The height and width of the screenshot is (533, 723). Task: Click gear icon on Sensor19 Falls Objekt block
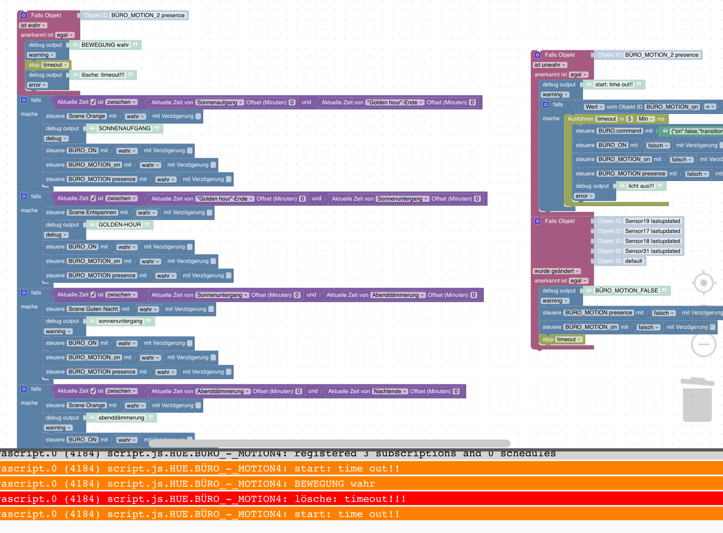(x=538, y=221)
